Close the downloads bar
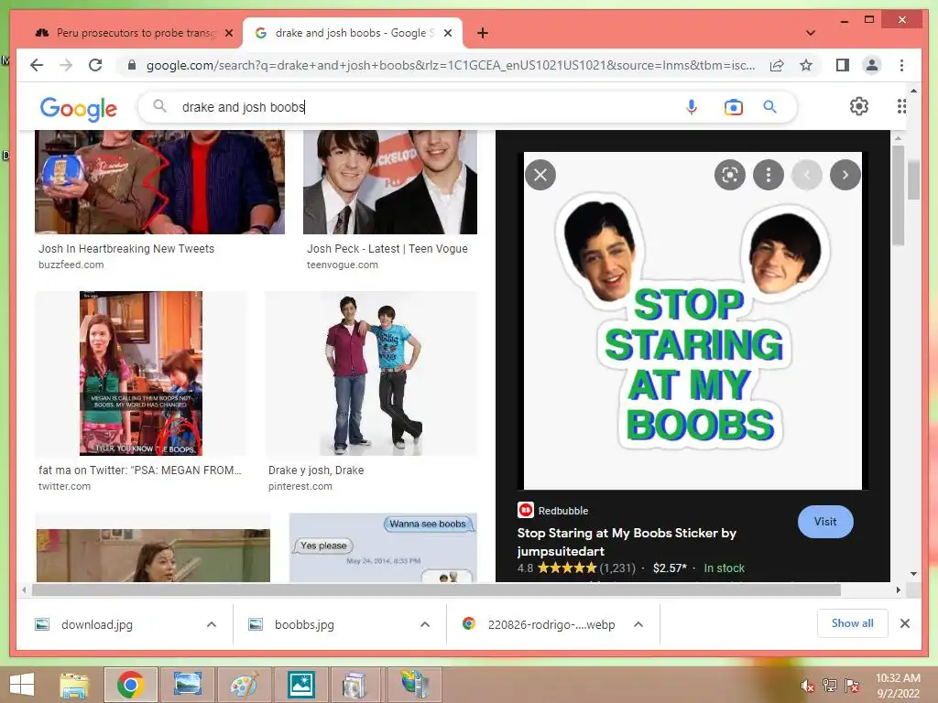The width and height of the screenshot is (938, 703). pyautogui.click(x=904, y=623)
